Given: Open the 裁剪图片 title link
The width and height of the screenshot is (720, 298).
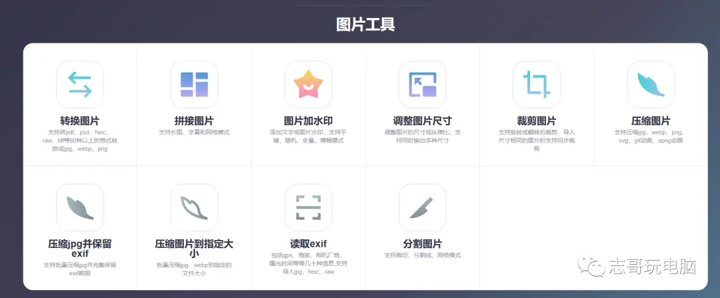Looking at the screenshot, I should tap(536, 121).
